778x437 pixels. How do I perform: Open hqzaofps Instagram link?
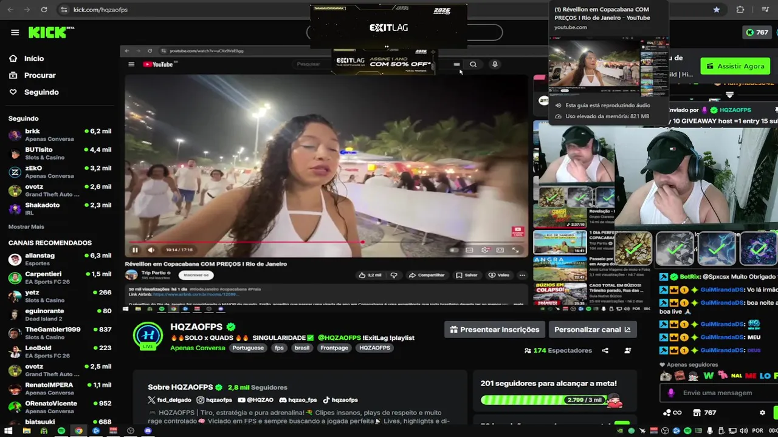(x=214, y=400)
